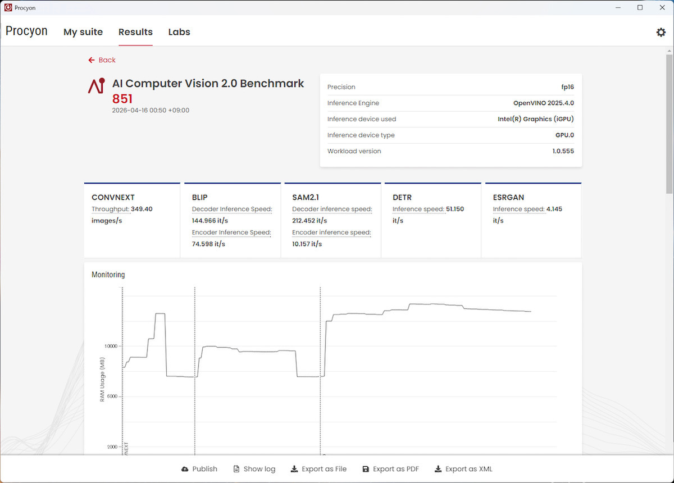674x483 pixels.
Task: Click the 6000 axis tick label
Action: coord(112,397)
